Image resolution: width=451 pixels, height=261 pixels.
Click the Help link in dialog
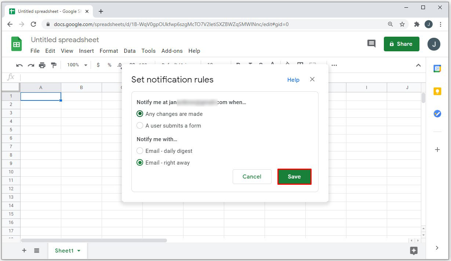click(x=293, y=80)
